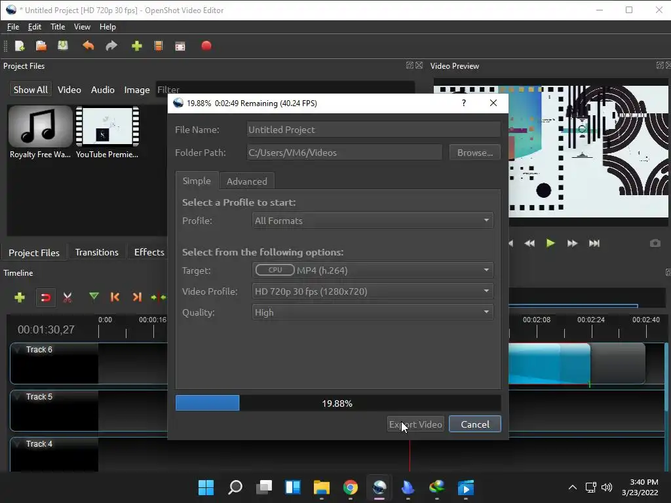Open the Windows Start menu
This screenshot has width=671, height=503.
pyautogui.click(x=206, y=487)
